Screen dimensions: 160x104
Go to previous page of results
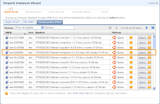[x=116, y=28]
